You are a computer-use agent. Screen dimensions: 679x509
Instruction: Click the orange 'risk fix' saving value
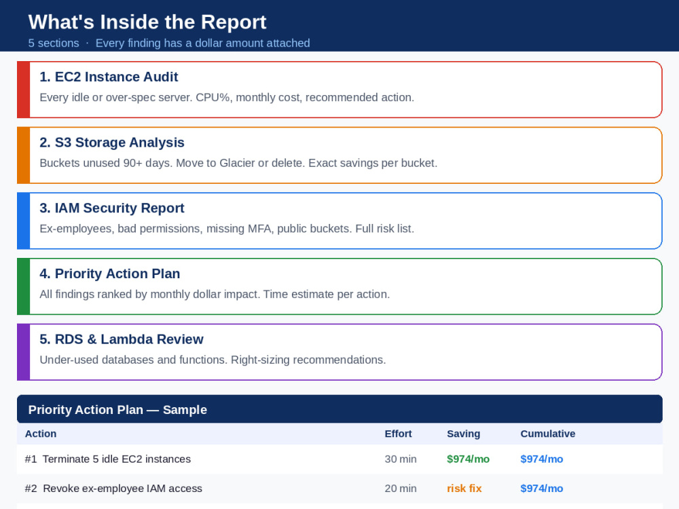(x=464, y=488)
